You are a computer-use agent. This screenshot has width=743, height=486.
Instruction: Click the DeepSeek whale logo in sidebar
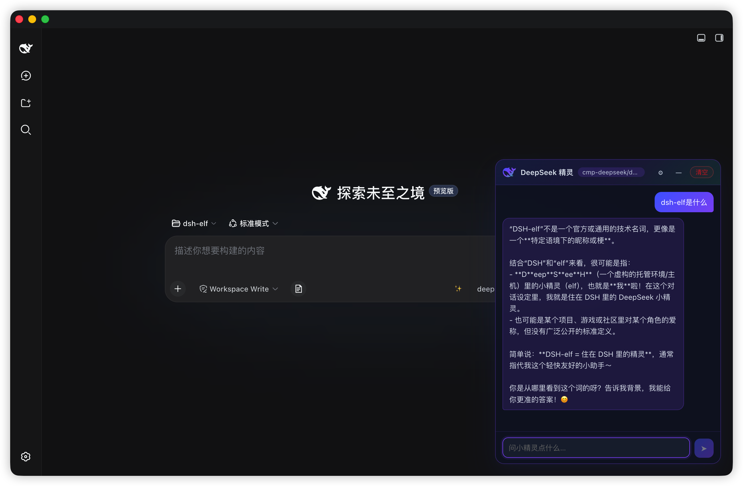pyautogui.click(x=26, y=48)
